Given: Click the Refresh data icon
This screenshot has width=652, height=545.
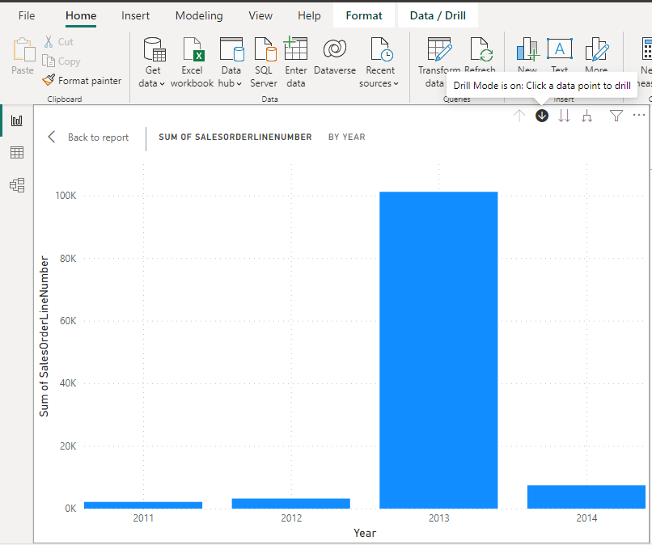Looking at the screenshot, I should [481, 50].
